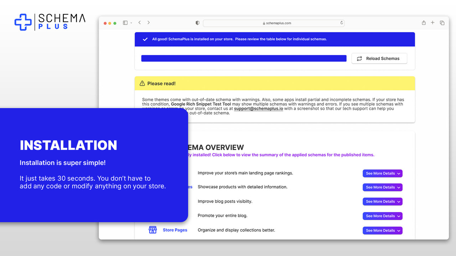Expand See More Details for entire blog row

[x=383, y=216]
